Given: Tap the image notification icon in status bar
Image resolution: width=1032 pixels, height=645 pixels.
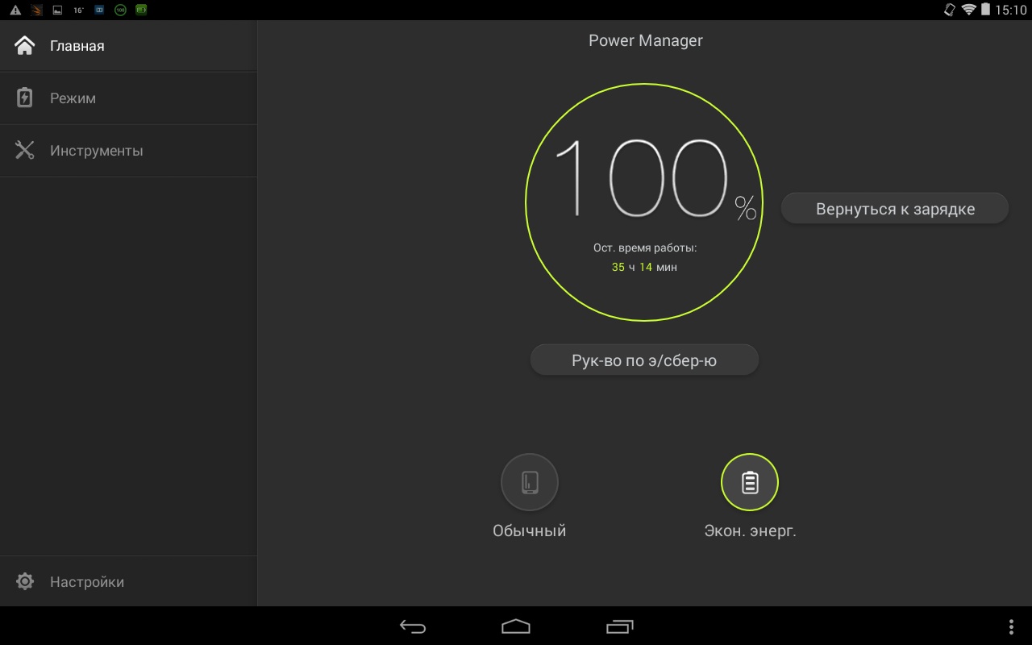Looking at the screenshot, I should point(57,10).
